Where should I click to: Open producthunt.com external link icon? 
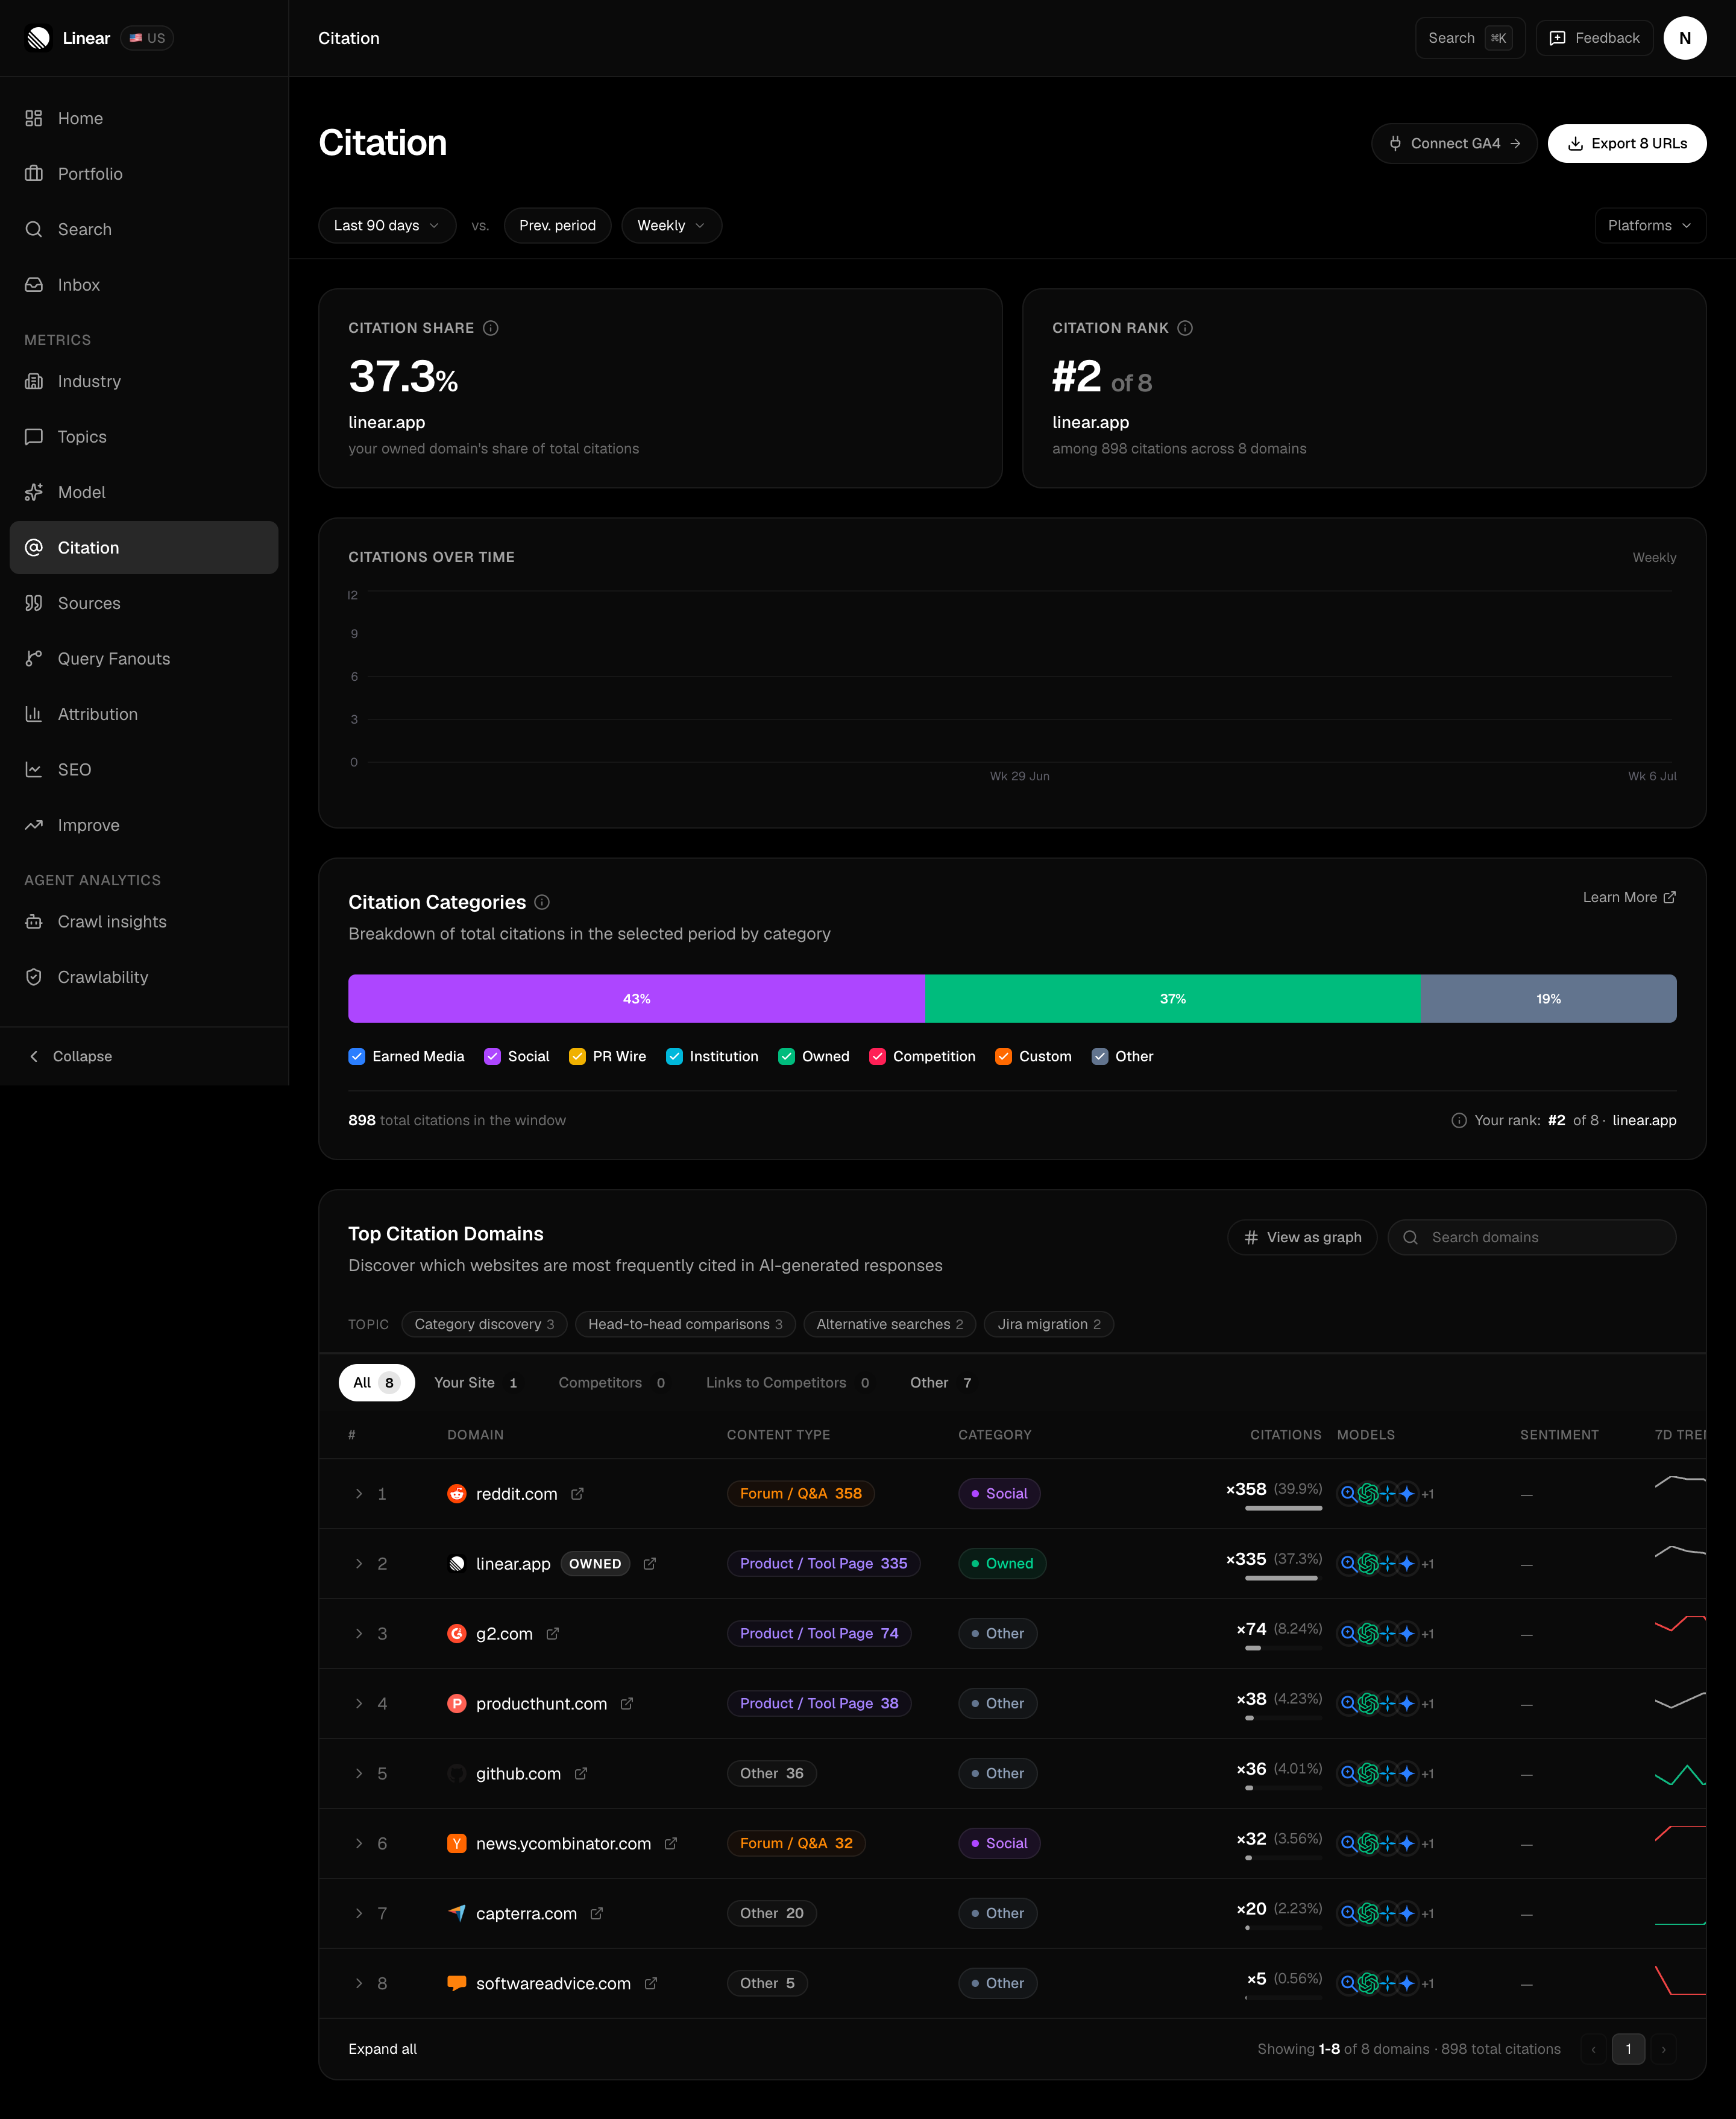[627, 1704]
